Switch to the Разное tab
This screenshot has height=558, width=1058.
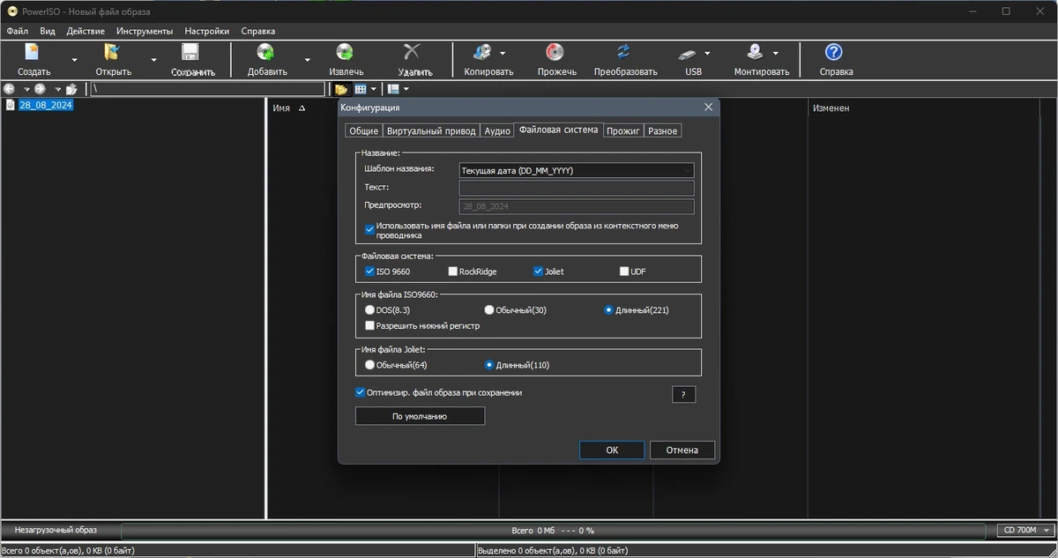point(662,130)
